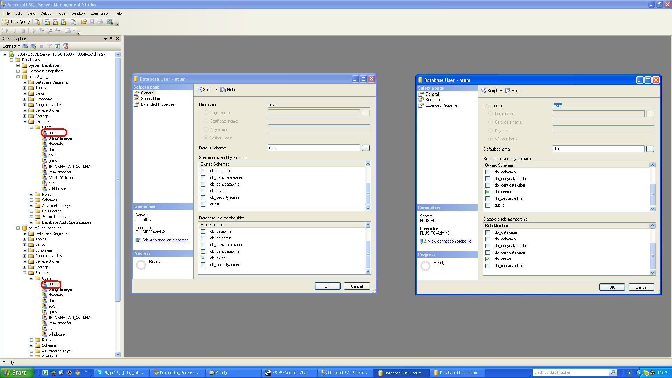Expand the System Databases folder
The height and width of the screenshot is (378, 672).
coord(18,65)
